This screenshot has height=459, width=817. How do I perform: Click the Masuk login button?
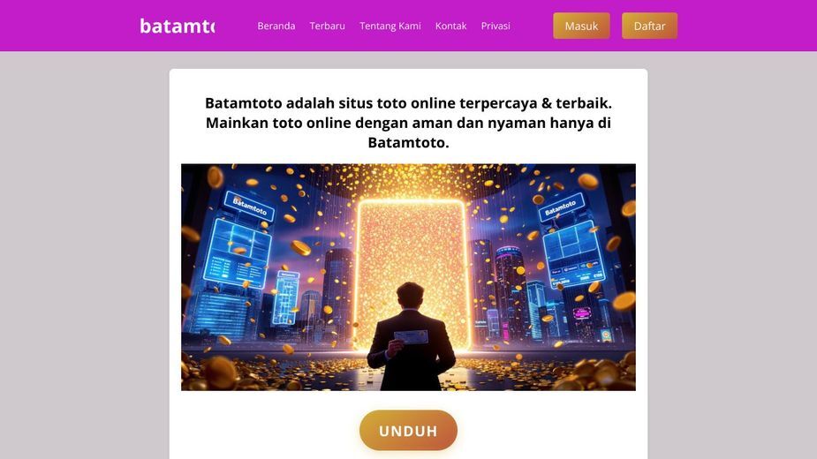pos(581,26)
